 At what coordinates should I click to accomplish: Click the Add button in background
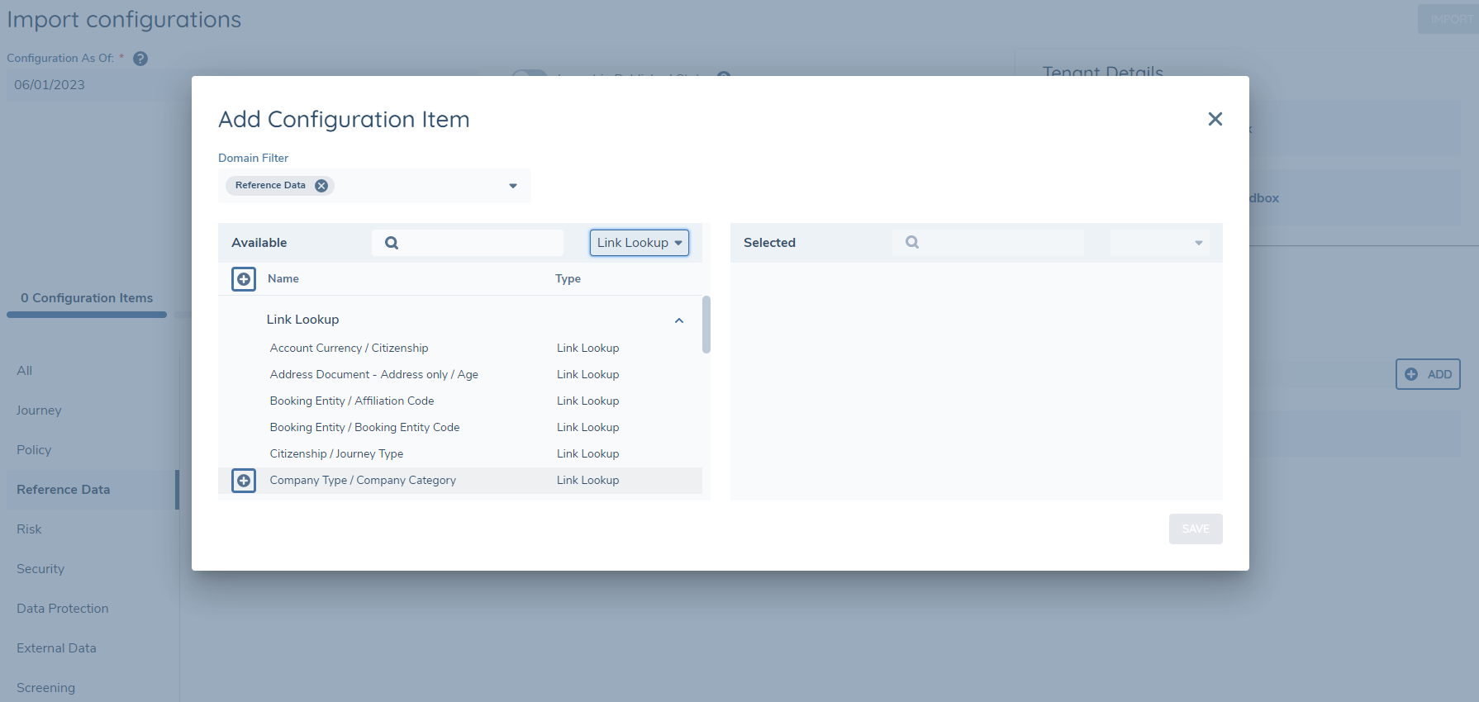[1428, 374]
